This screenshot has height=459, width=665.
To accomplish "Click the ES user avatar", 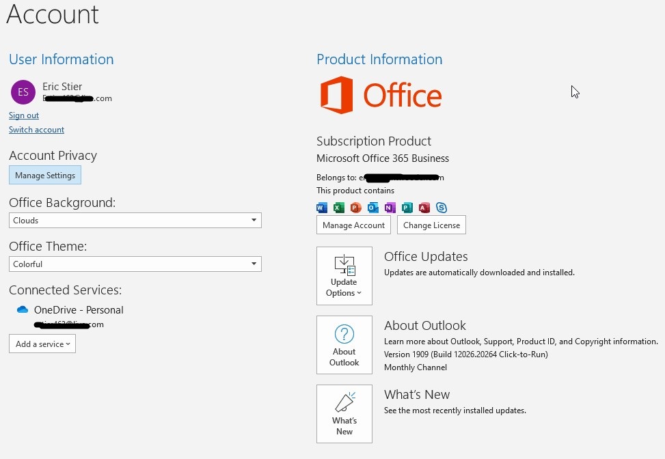I will (23, 92).
